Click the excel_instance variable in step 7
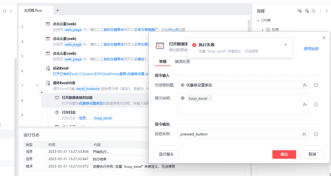331x176 pixels. click(88, 89)
